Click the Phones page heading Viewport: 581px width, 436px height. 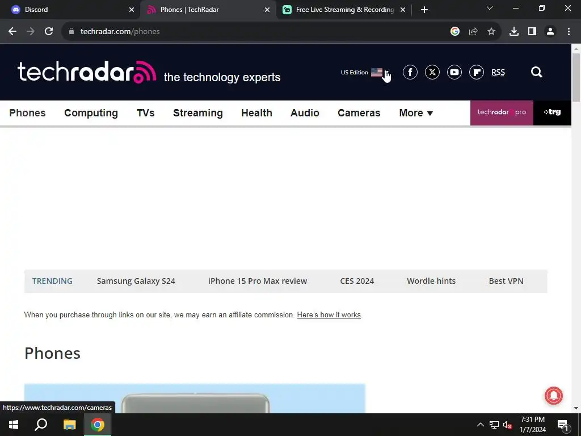click(x=52, y=353)
